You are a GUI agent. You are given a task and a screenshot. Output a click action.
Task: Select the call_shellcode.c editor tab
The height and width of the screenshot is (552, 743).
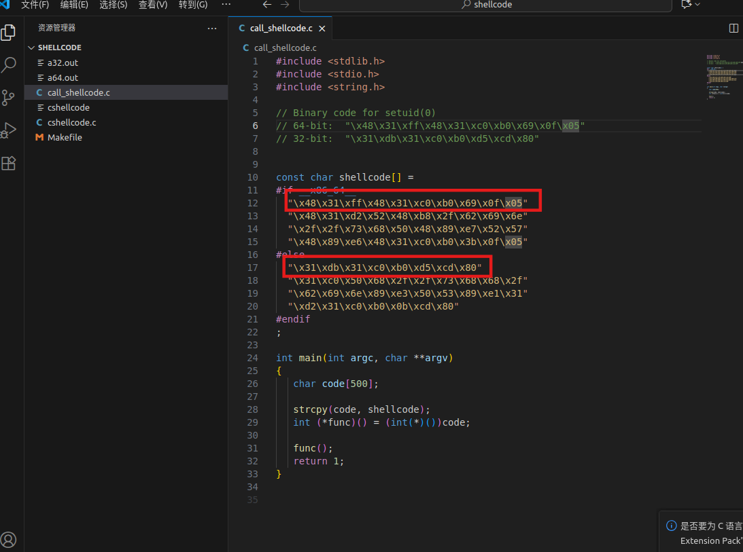tap(280, 29)
